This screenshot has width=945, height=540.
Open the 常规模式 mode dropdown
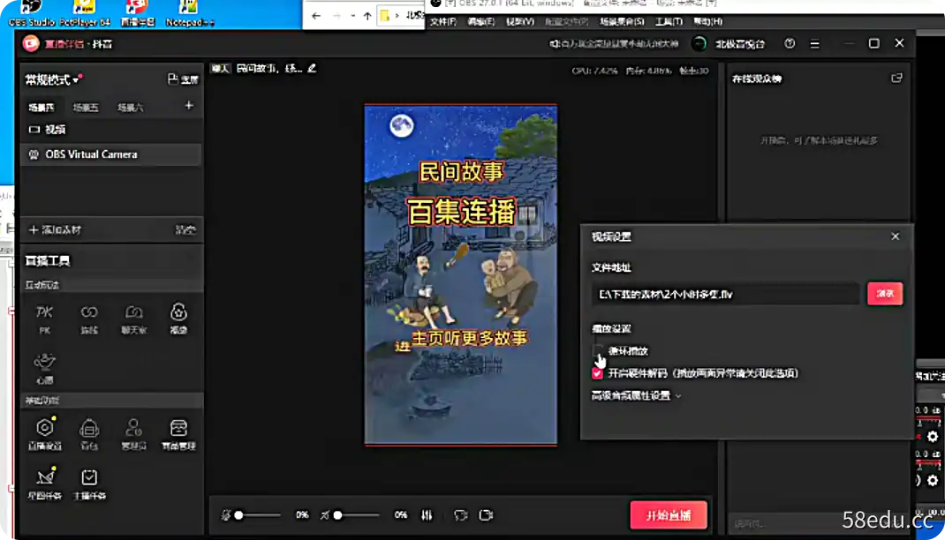(53, 79)
